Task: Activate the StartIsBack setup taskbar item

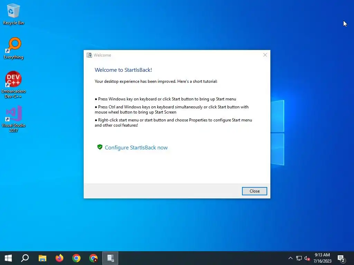Action: tap(110, 258)
